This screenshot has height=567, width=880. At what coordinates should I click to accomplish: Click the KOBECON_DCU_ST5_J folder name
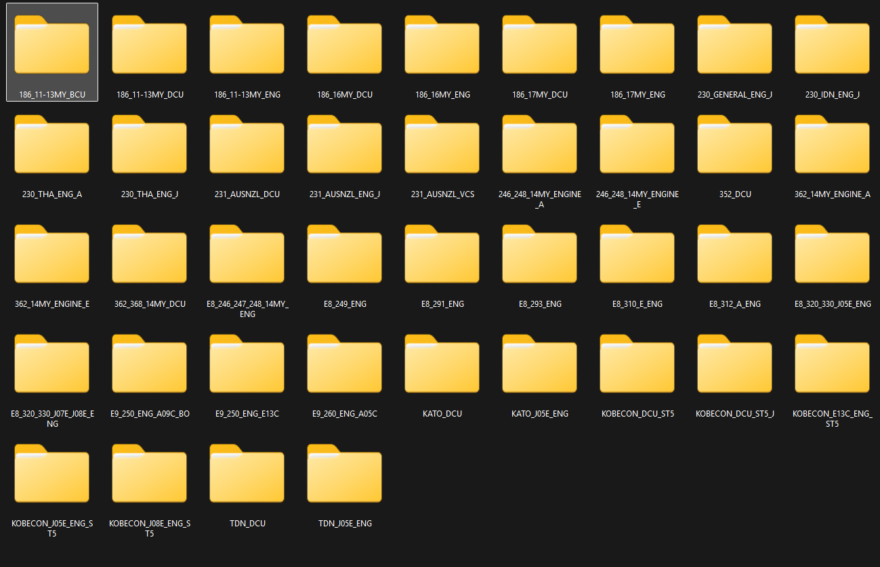(735, 414)
